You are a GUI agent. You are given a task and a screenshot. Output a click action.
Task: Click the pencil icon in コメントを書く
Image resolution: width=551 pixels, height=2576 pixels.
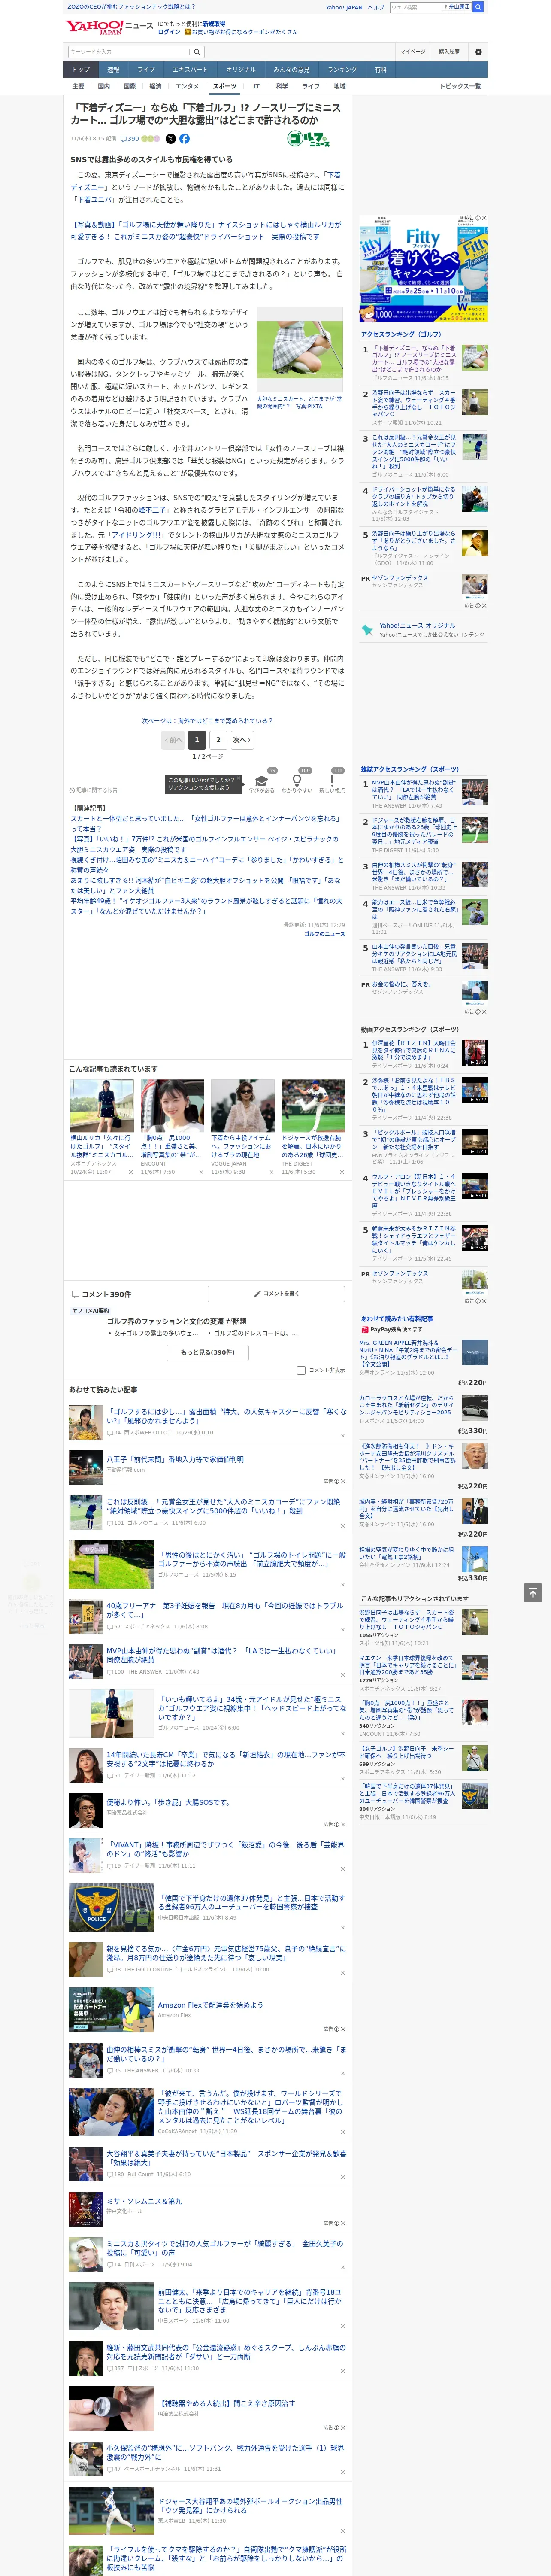pyautogui.click(x=257, y=1293)
